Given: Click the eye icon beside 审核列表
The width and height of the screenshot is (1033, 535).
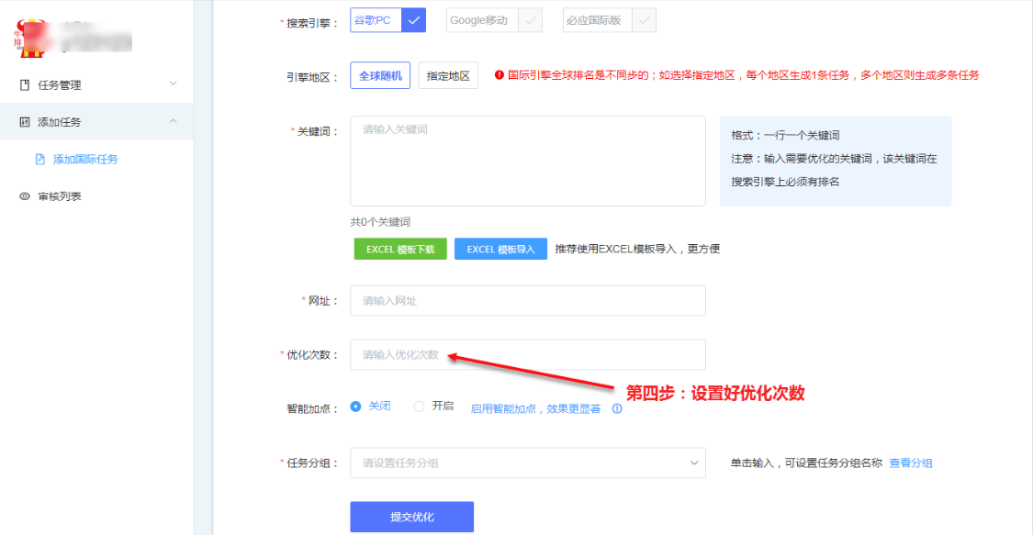Looking at the screenshot, I should (25, 196).
